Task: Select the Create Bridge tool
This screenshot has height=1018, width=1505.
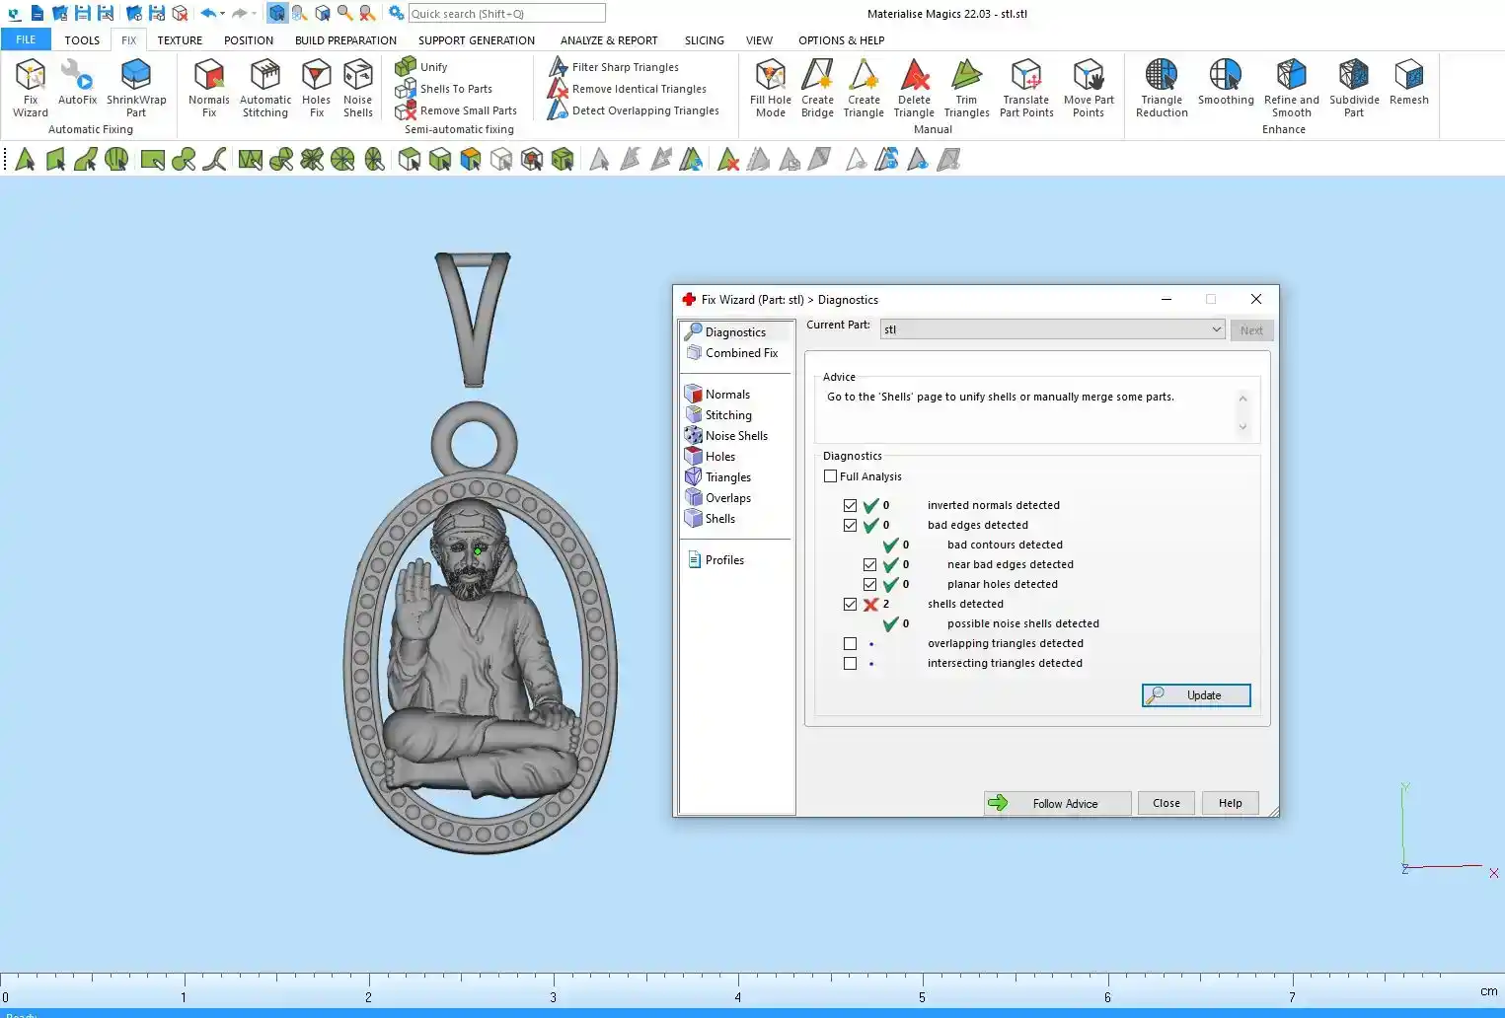Action: click(817, 87)
